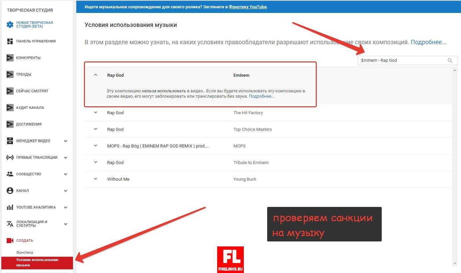Click the gear icon for New Creator Studio
The height and width of the screenshot is (273, 461).
(x=10, y=25)
